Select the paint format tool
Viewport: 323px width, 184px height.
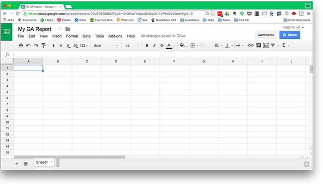coord(43,46)
